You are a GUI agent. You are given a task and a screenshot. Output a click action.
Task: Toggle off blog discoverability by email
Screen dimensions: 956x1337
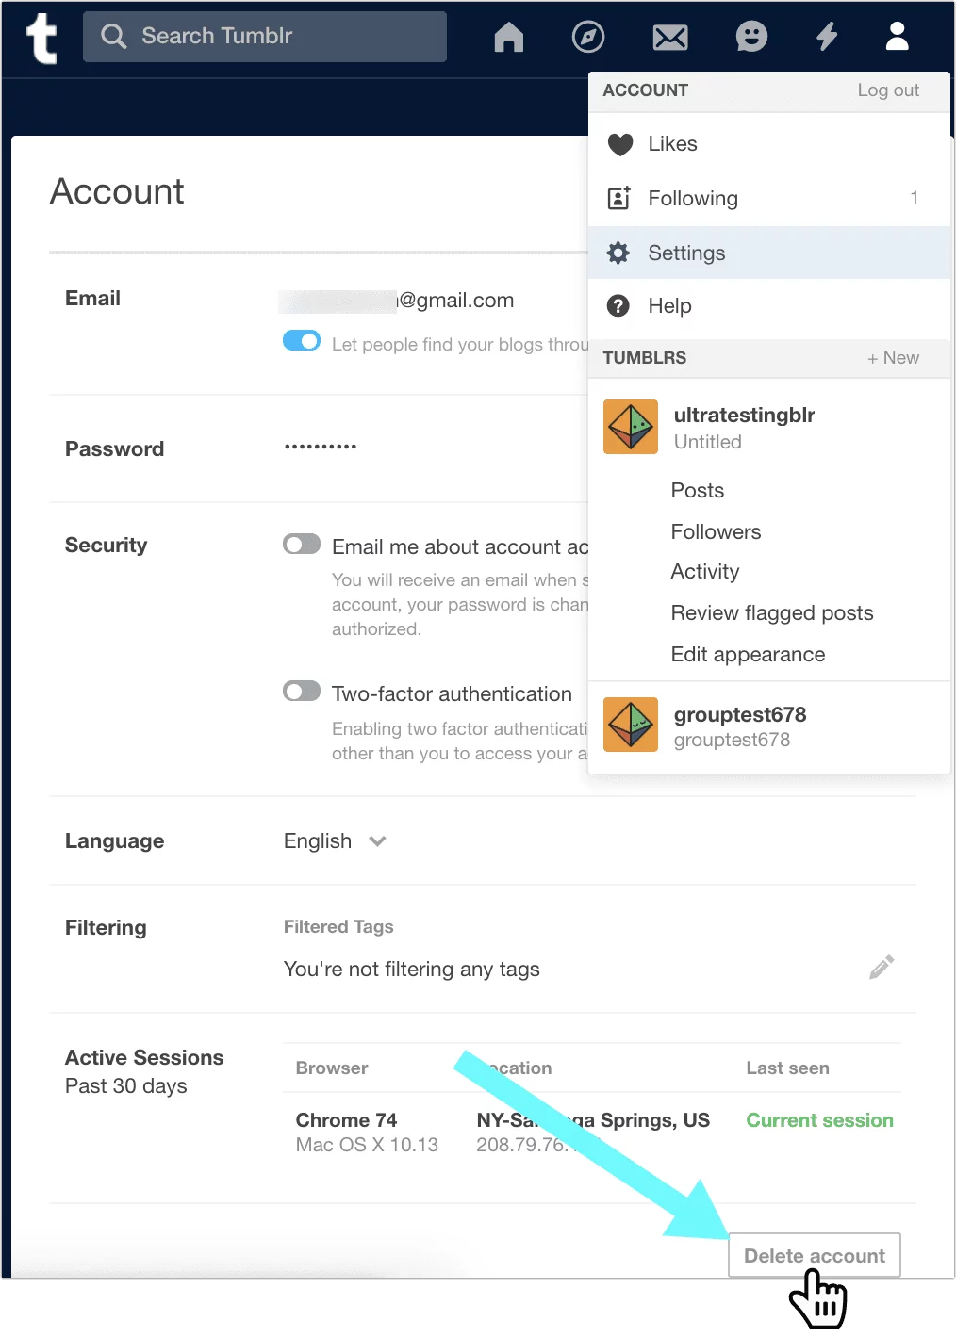(302, 340)
